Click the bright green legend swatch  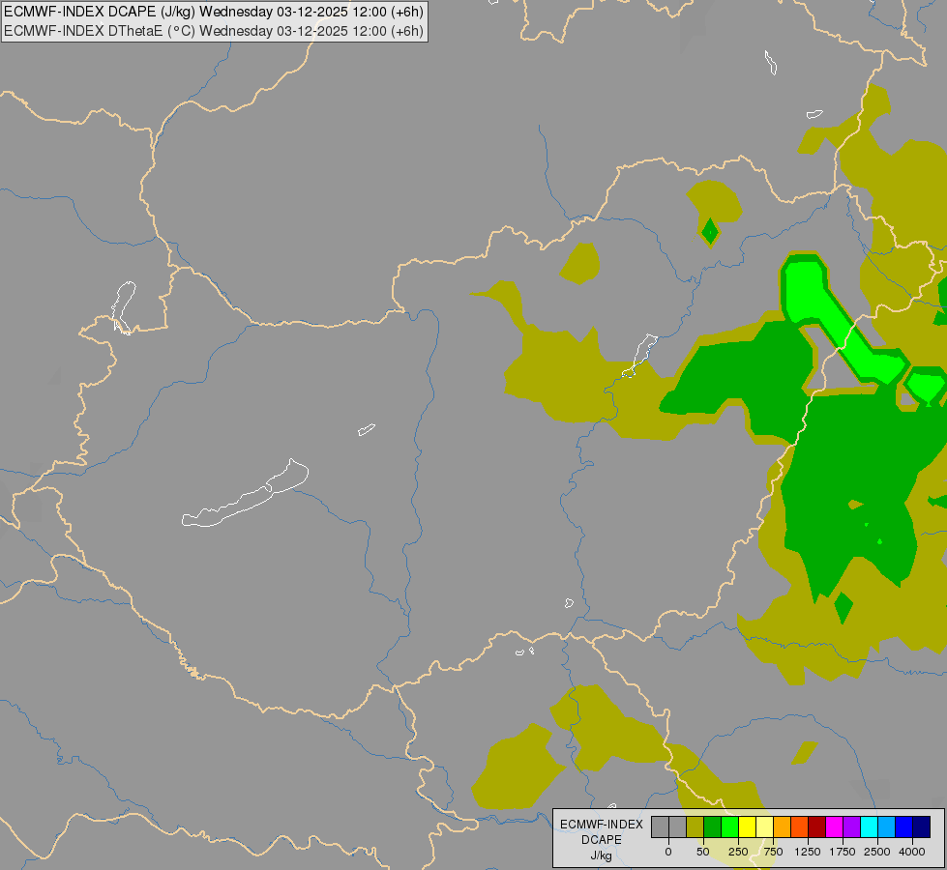pos(730,826)
